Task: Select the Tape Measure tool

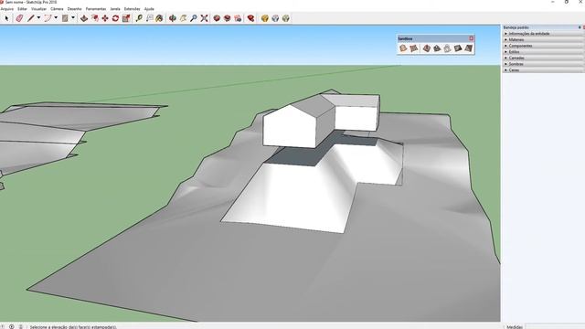Action: pos(139,18)
